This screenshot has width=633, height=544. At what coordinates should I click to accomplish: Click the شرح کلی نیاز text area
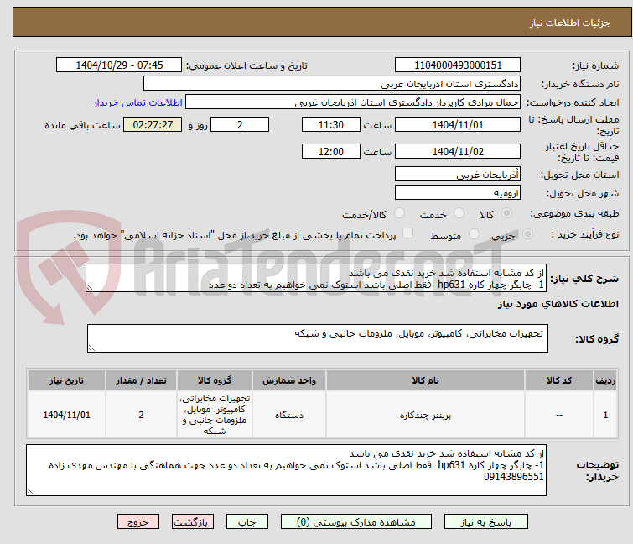[317, 278]
